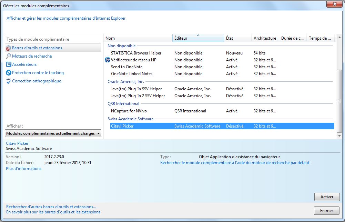
Task: Click Rechercher le module complémentaire via moteur de recherche link
Action: click(x=235, y=163)
